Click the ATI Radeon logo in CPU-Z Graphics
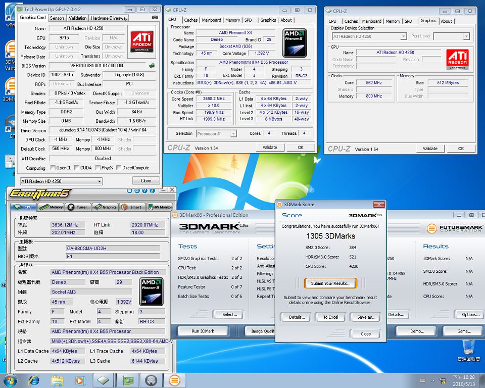Viewport: 485px width, 388px height. click(x=458, y=59)
